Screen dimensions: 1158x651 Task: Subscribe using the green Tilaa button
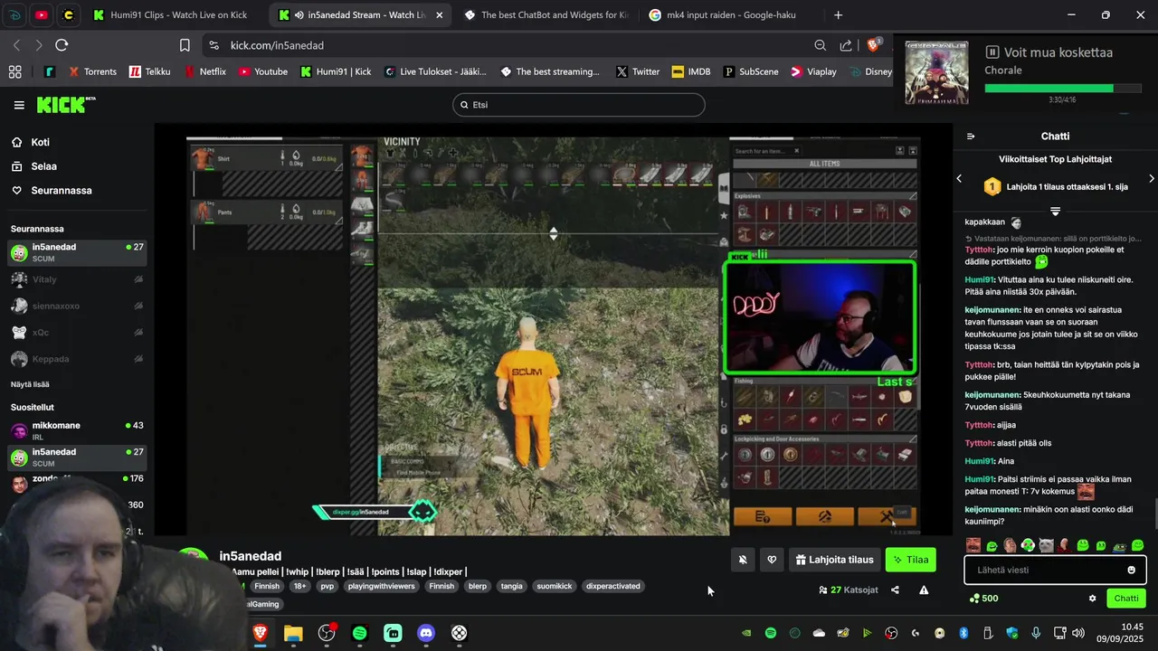pos(911,560)
